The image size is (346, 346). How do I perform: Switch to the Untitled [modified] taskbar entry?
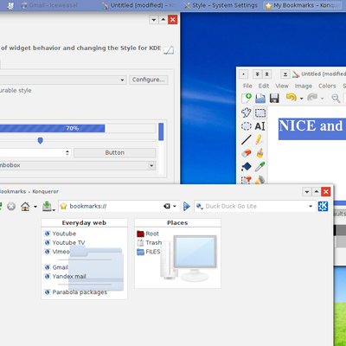pos(138,5)
